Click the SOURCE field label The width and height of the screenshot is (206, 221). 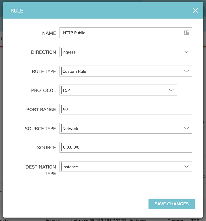(47, 148)
